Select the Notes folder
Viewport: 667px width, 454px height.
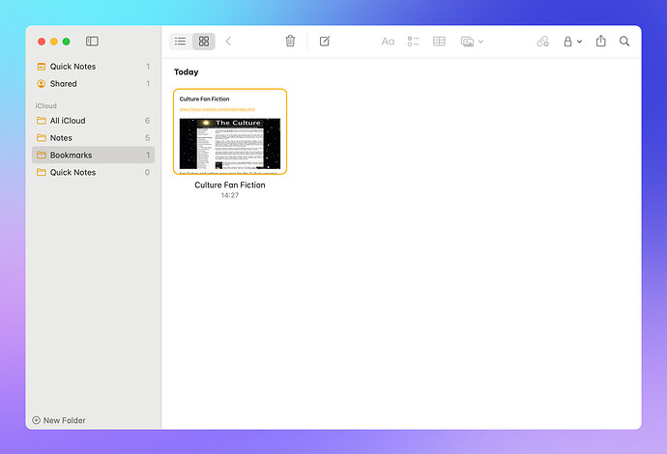pos(61,138)
